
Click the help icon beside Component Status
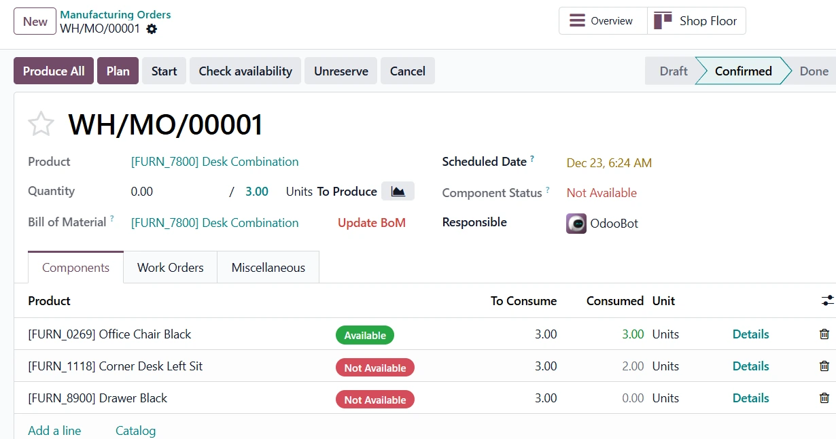point(548,188)
